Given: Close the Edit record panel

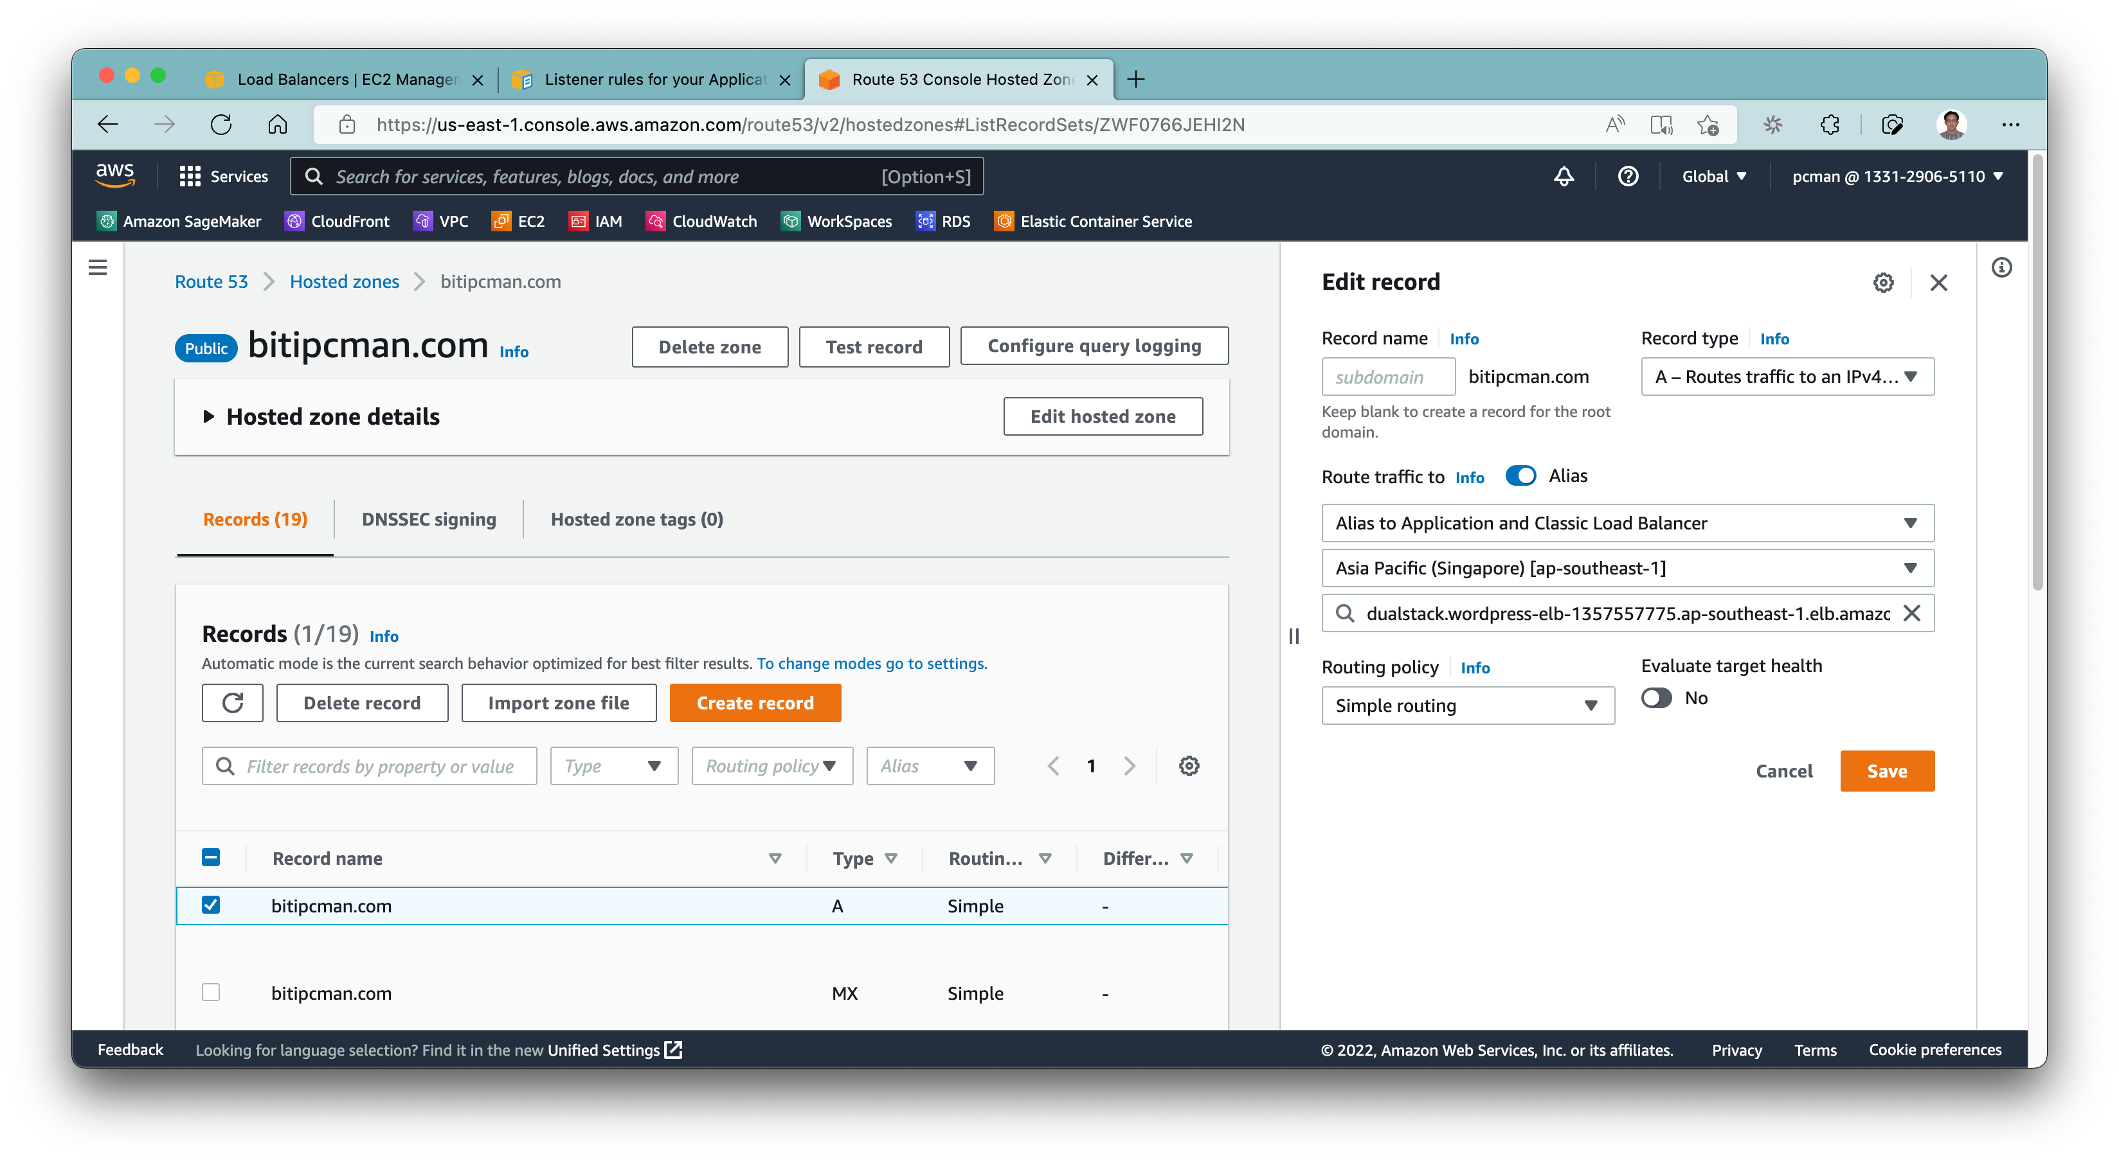Looking at the screenshot, I should tap(1938, 283).
